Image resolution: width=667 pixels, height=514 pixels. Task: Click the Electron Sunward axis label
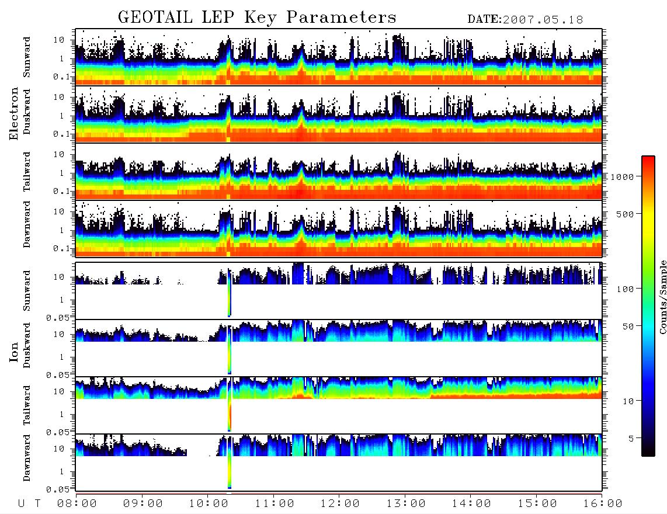point(27,57)
